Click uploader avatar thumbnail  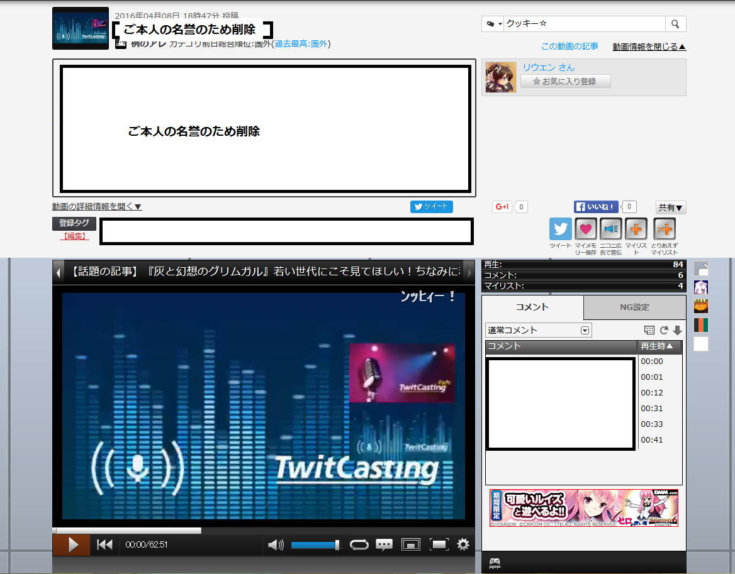click(x=501, y=77)
